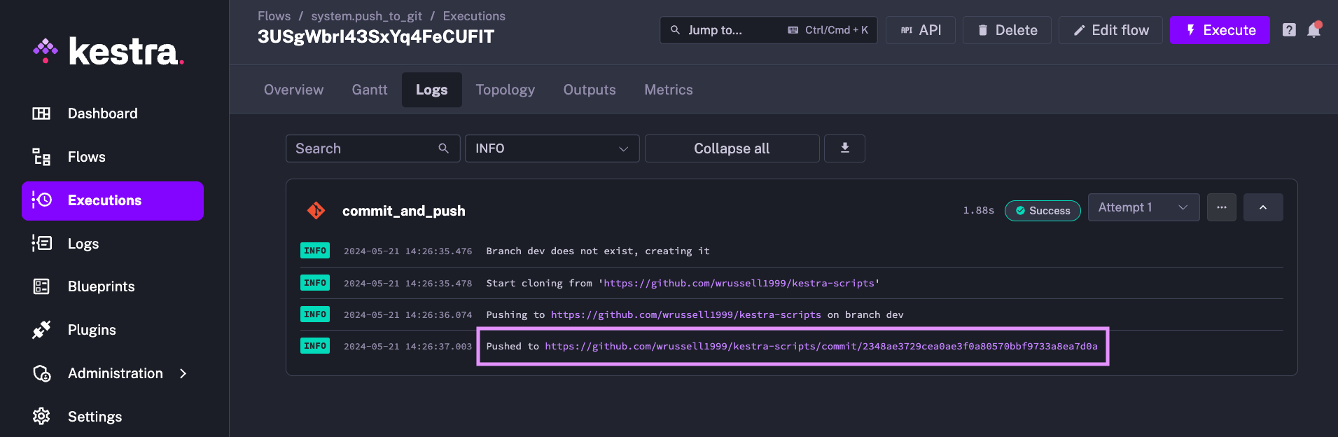1338x437 pixels.
Task: Open Blueprints from the sidebar
Action: [101, 286]
